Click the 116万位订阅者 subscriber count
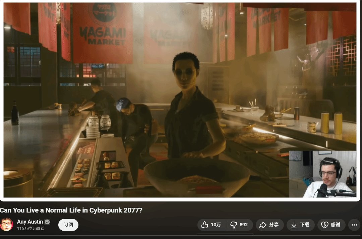Viewport: 362px width, 239px height. (x=31, y=228)
